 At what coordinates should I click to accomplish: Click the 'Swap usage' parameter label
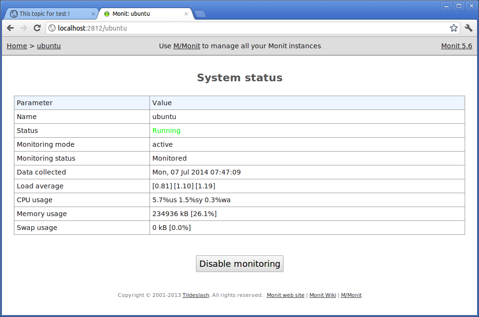click(x=37, y=228)
